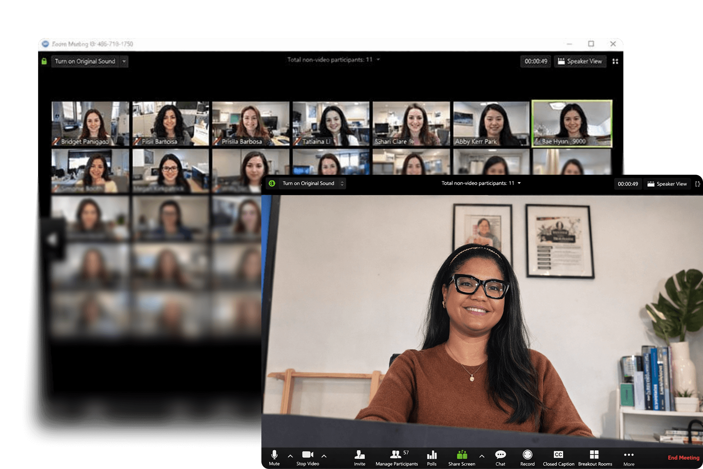Open video options caret beside Stop Video
Viewport: 703px width, 469px height.
click(324, 456)
